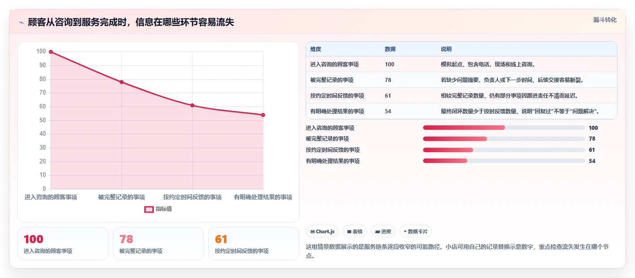Click the 数据卡片 tag
Viewport: 635px width, 278px height.
[415, 231]
